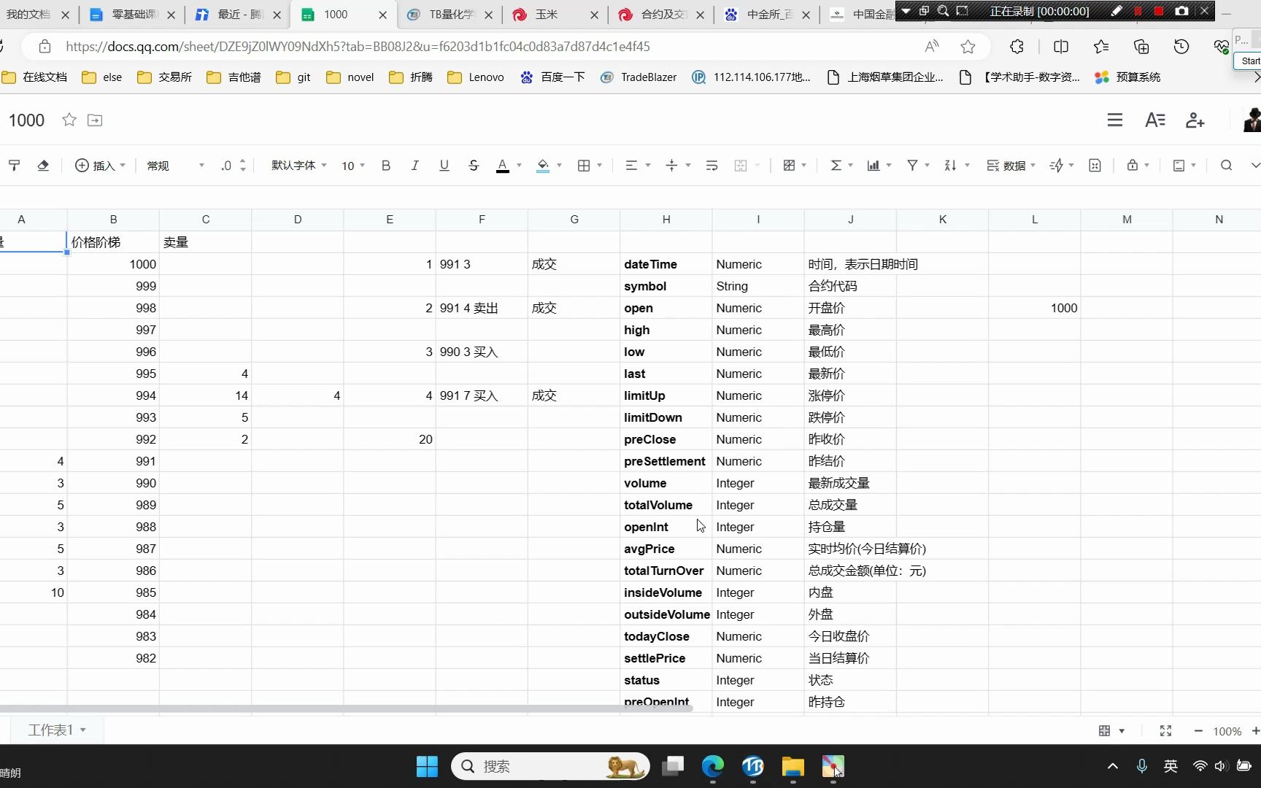Screen dimensions: 1261x788
Task: Click the share collaborator icon
Action: pos(1195,120)
